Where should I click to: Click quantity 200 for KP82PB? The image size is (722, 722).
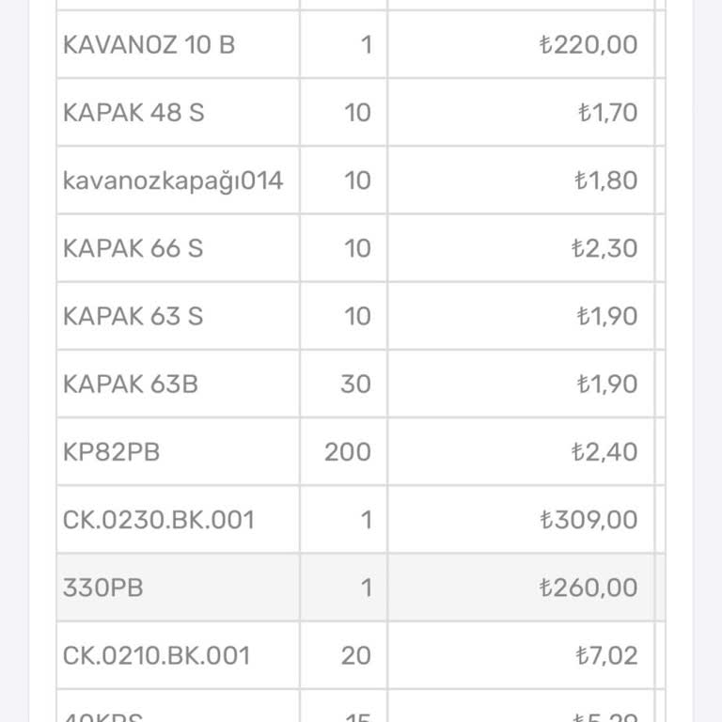pos(348,451)
